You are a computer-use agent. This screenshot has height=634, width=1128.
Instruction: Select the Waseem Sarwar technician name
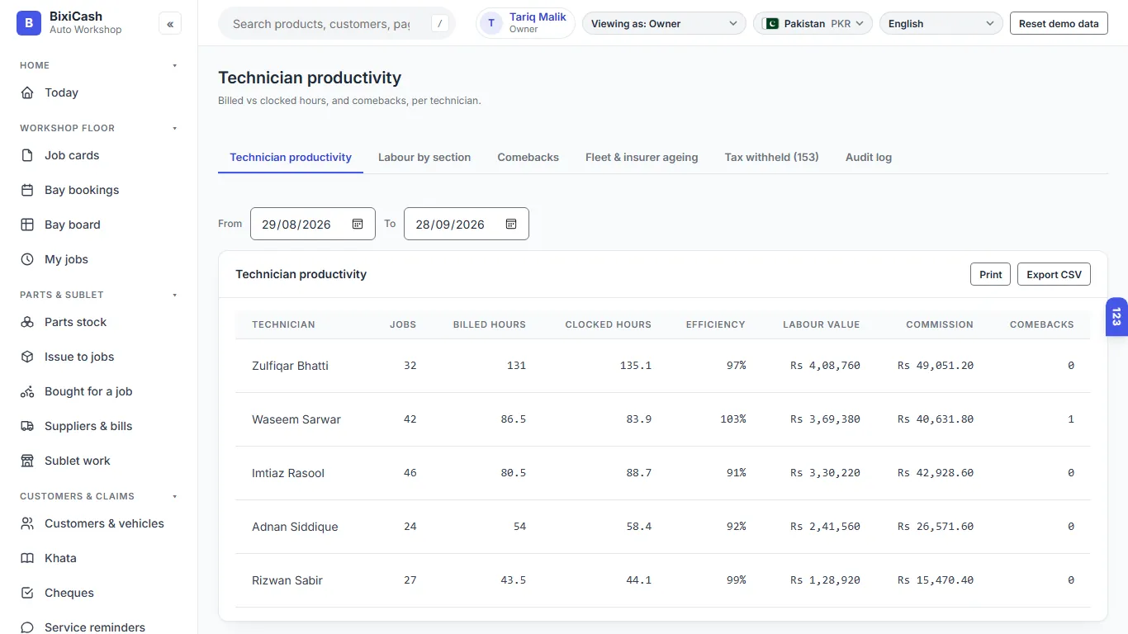point(296,419)
